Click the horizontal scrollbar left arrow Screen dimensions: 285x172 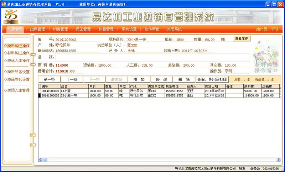click(40, 160)
